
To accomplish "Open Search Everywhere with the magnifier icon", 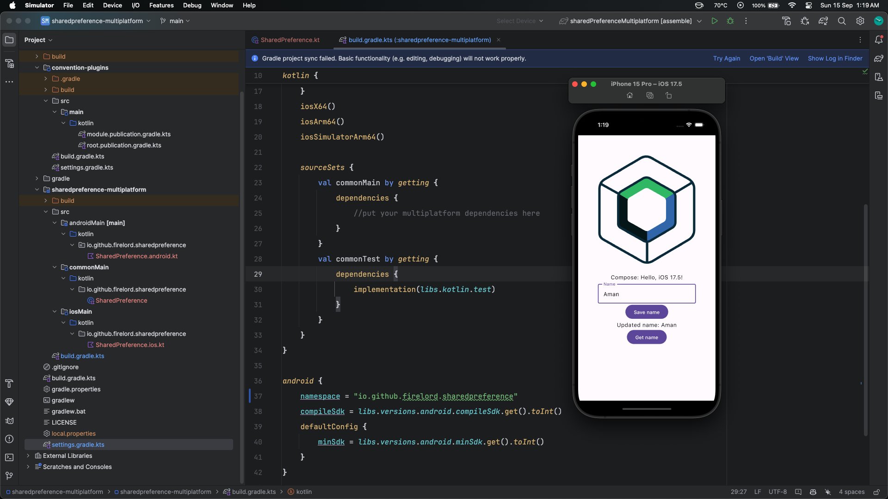I will click(842, 21).
